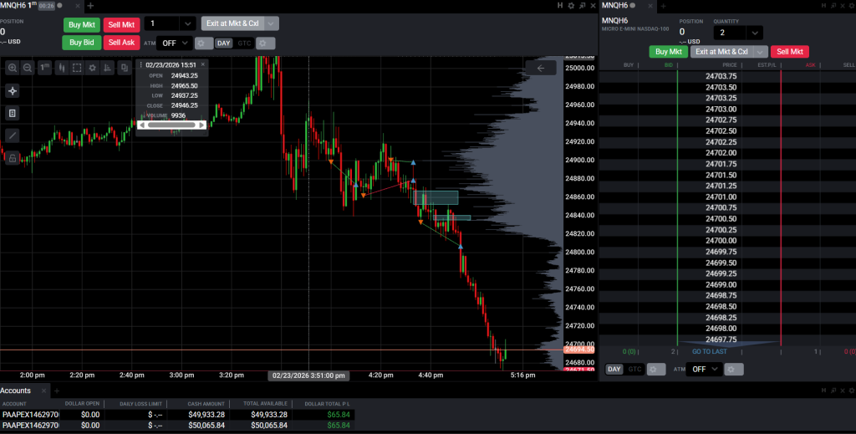Screen dimensions: 856x434
Task: Zoom in on the chart
Action: (x=13, y=68)
